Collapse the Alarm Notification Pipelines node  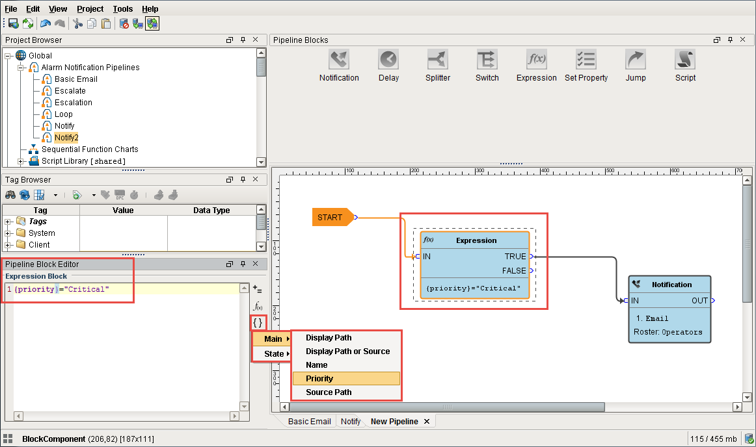[x=21, y=68]
